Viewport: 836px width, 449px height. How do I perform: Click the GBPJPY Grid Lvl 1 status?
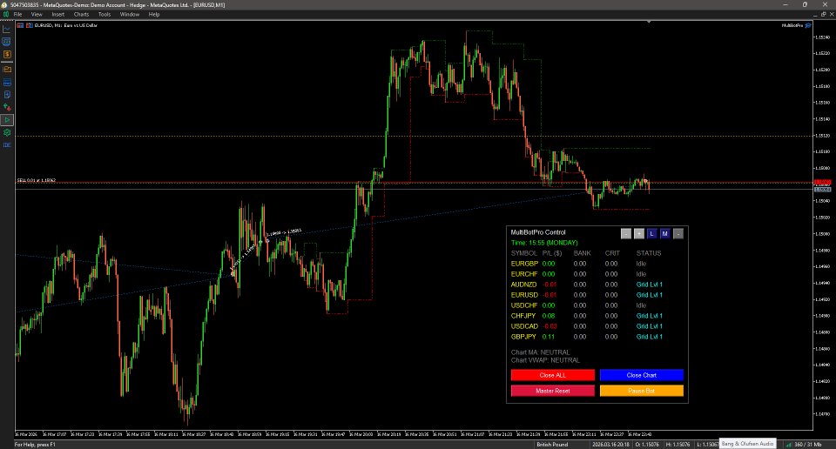[x=650, y=337]
